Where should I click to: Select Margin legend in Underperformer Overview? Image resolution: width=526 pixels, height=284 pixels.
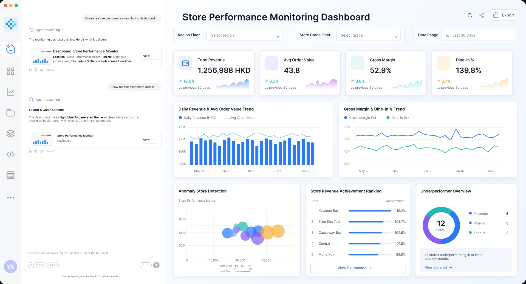477,223
